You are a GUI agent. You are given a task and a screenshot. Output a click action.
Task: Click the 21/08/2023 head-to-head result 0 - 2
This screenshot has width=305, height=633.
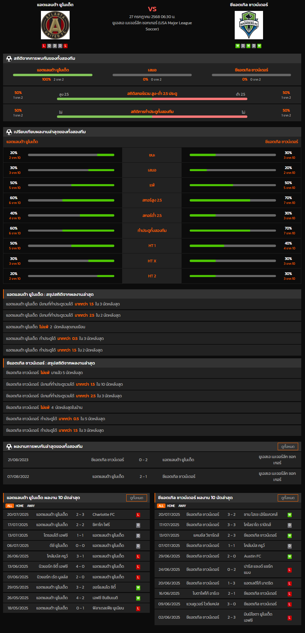coord(143,460)
